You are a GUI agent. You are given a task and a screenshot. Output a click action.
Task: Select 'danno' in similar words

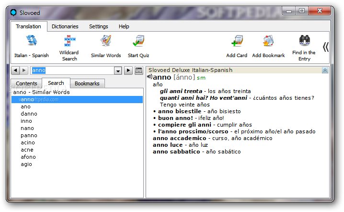pyautogui.click(x=29, y=114)
